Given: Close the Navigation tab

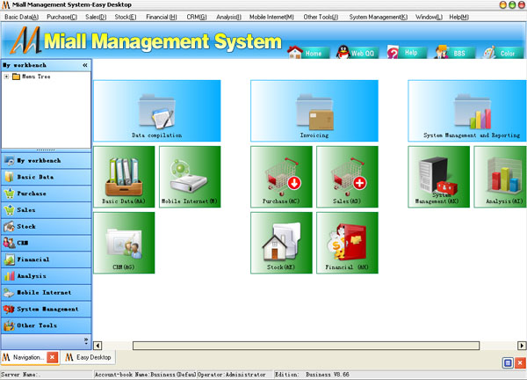Looking at the screenshot, I should 52,357.
